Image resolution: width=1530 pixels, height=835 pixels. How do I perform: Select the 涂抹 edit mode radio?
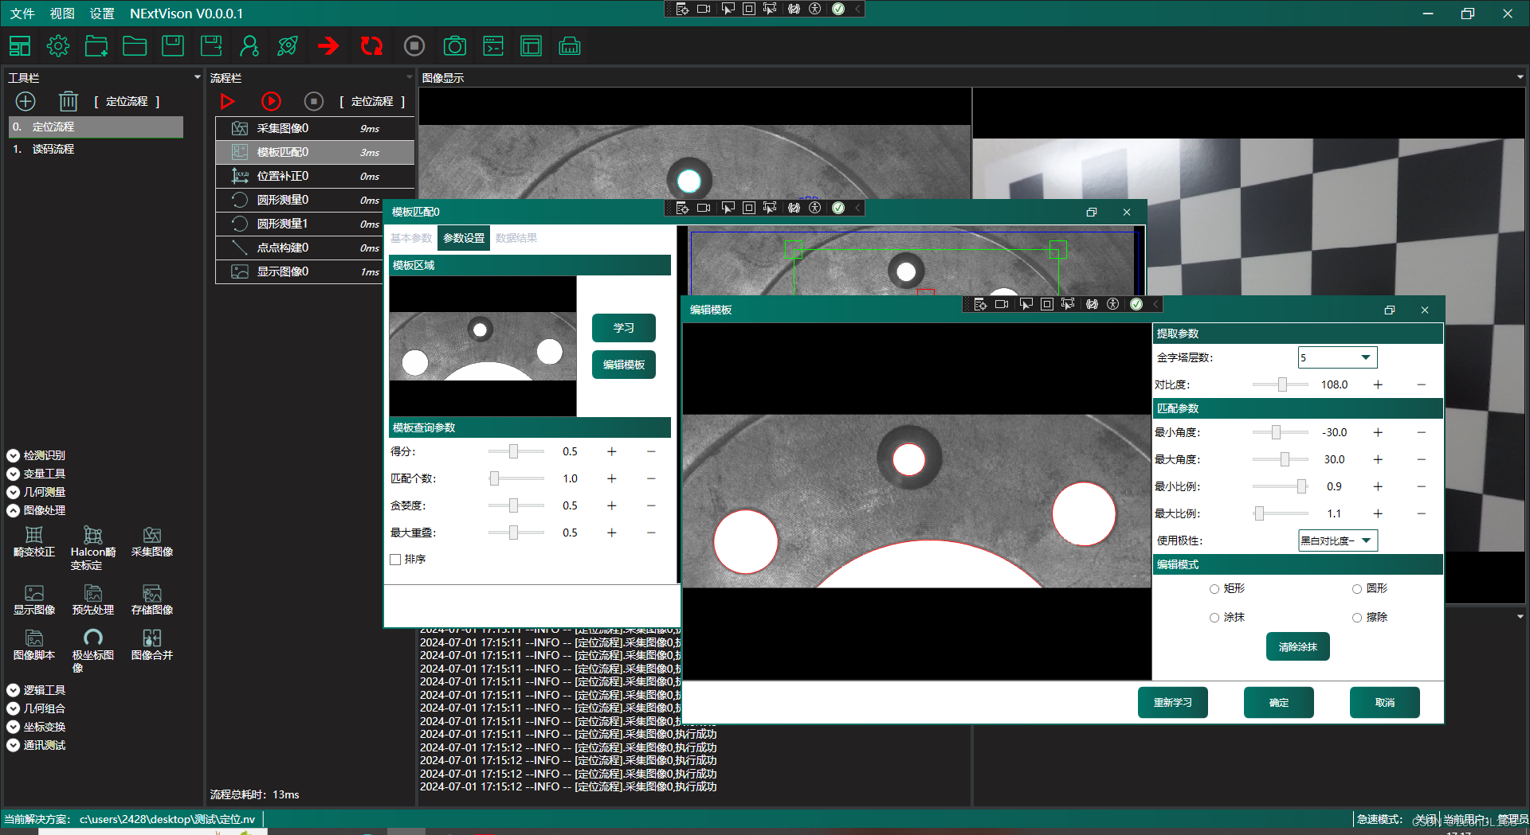tap(1214, 618)
